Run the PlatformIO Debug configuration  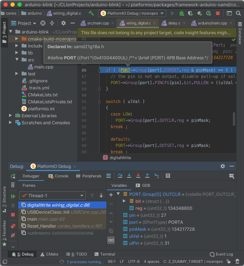(x=172, y=13)
